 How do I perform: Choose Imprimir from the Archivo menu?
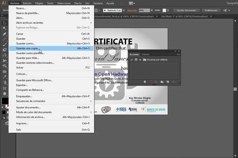coord(51,123)
